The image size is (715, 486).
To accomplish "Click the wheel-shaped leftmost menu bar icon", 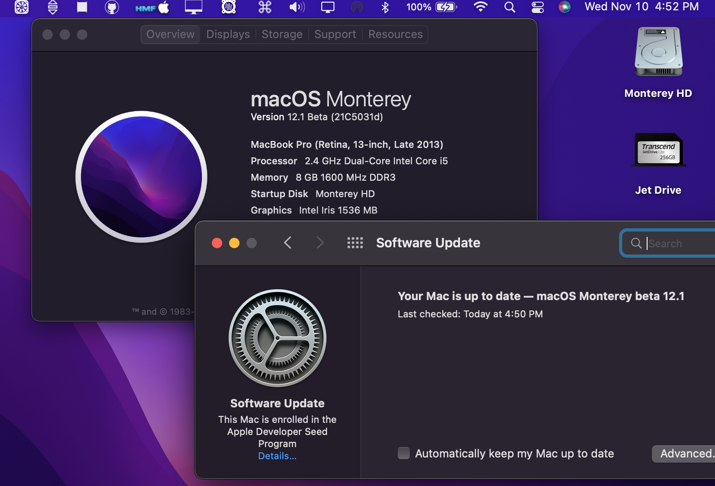I will [22, 7].
